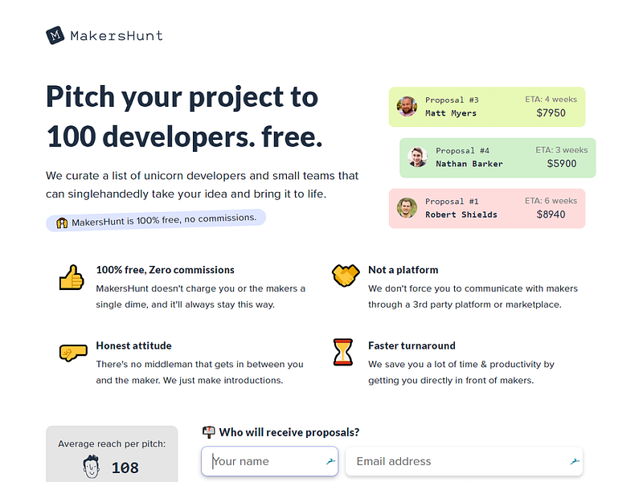Click the $5900 price text
Image resolution: width=643 pixels, height=482 pixels.
561,164
